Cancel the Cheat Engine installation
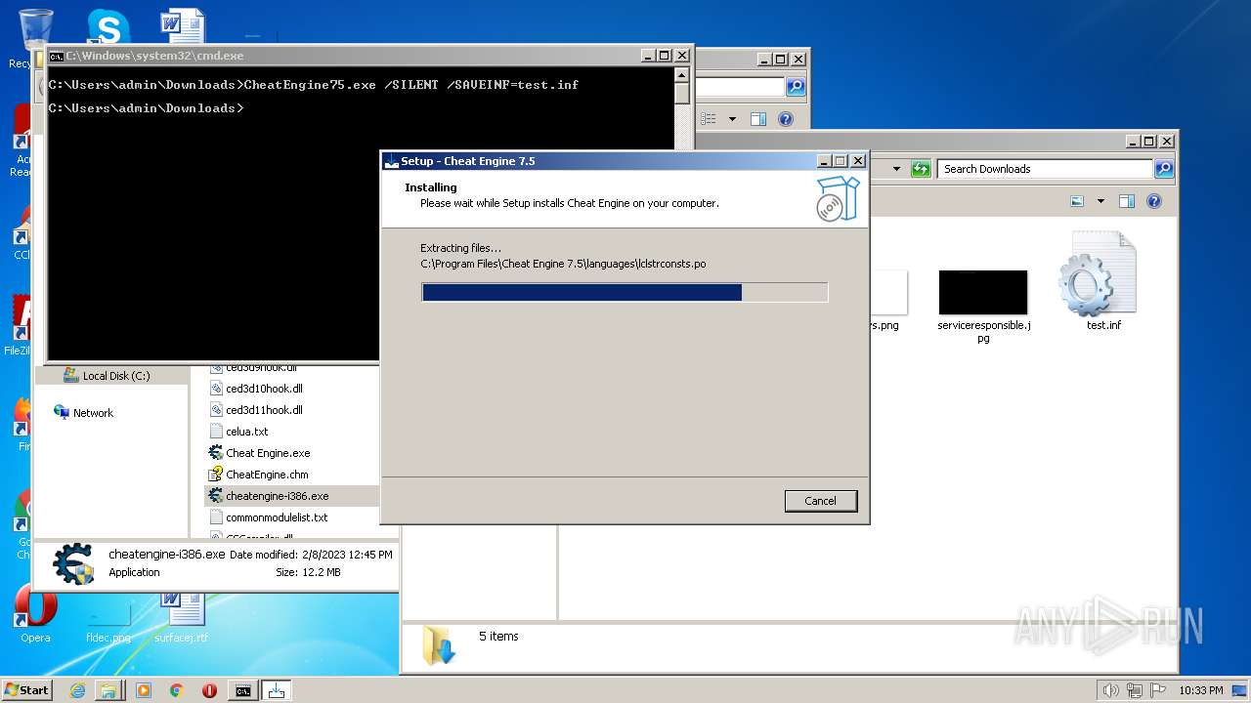Screen dimensions: 1251x703 [820, 501]
